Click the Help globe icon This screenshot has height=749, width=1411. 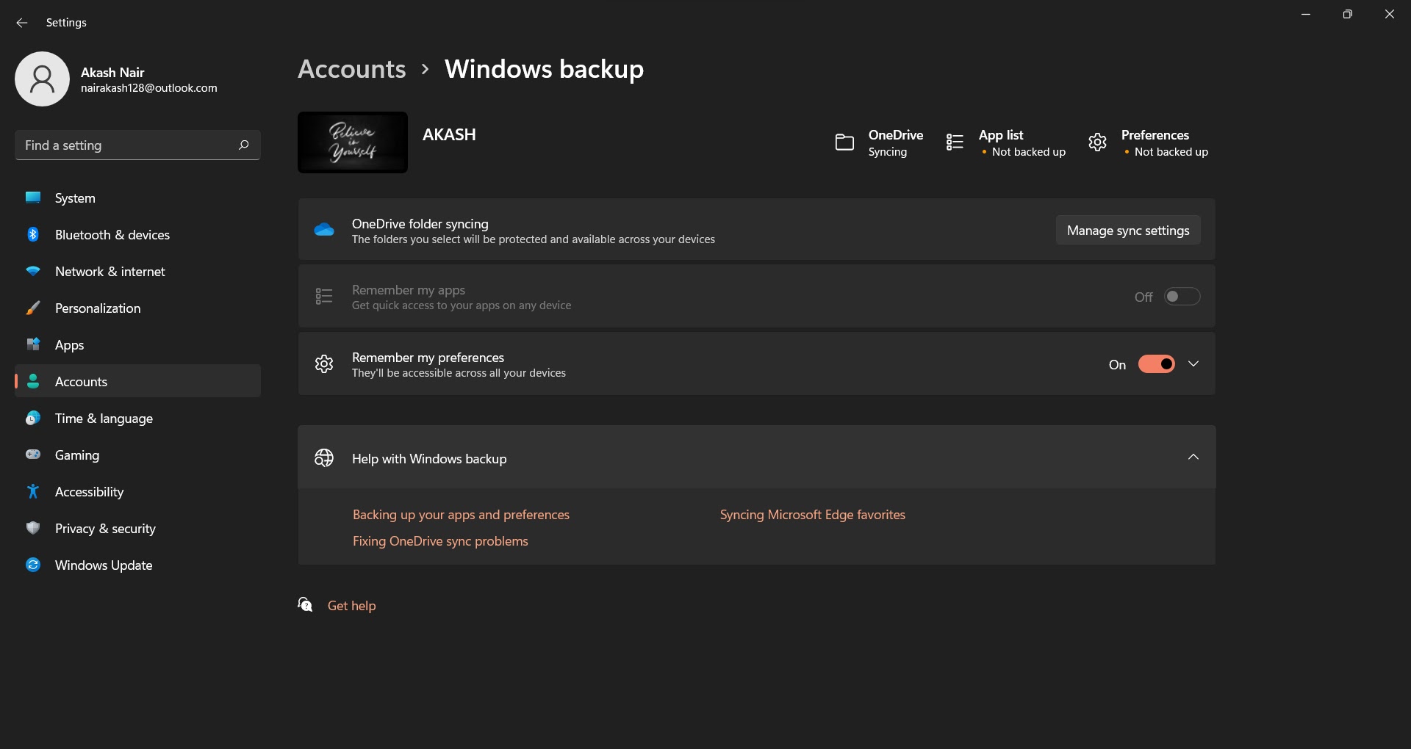tap(324, 458)
